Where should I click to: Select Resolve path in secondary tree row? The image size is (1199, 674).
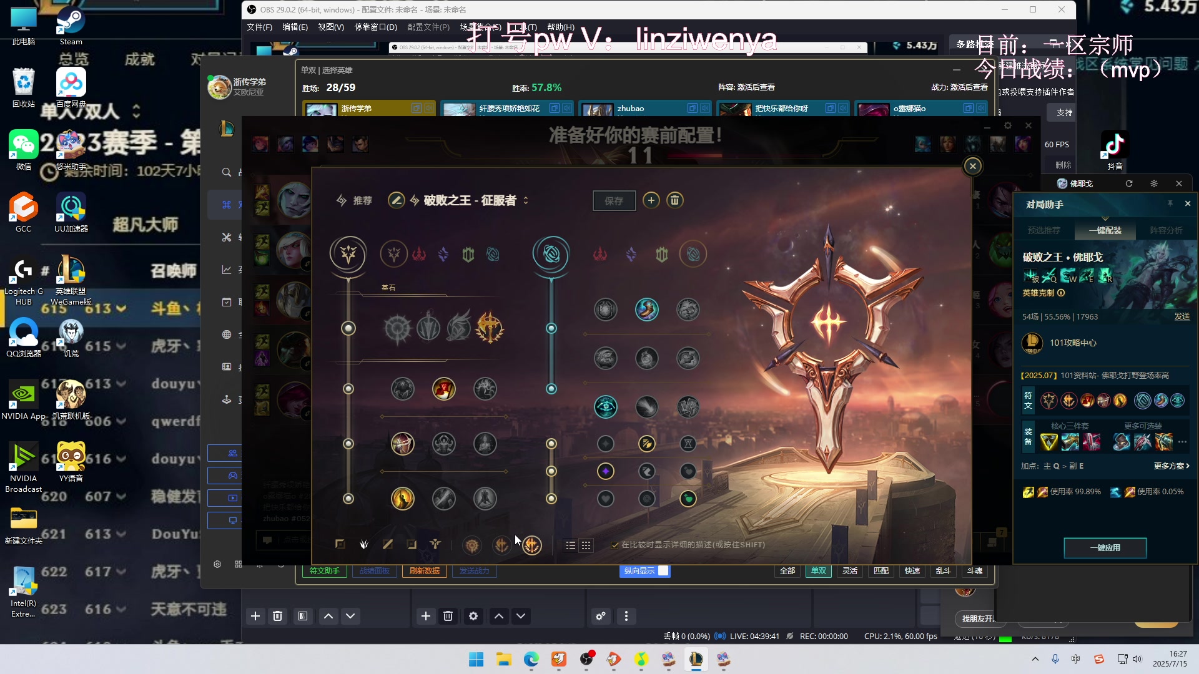coord(662,255)
